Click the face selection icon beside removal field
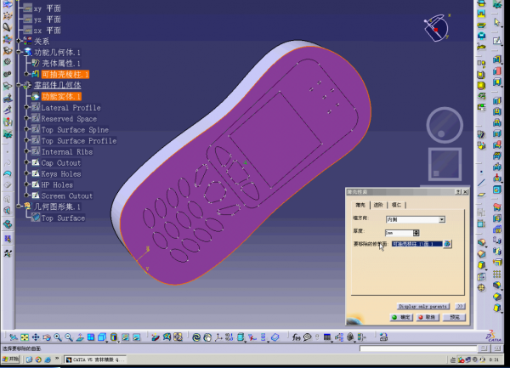510x368 pixels. pos(447,243)
